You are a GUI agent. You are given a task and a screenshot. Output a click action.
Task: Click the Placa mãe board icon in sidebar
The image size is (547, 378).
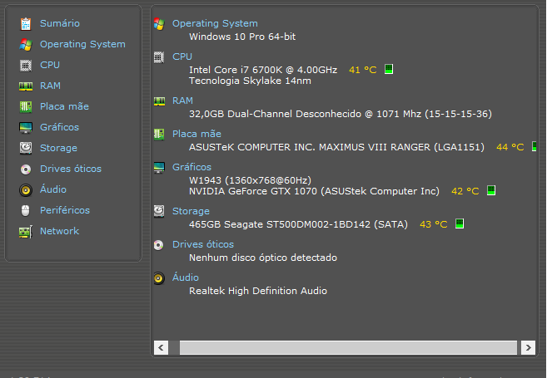click(26, 107)
